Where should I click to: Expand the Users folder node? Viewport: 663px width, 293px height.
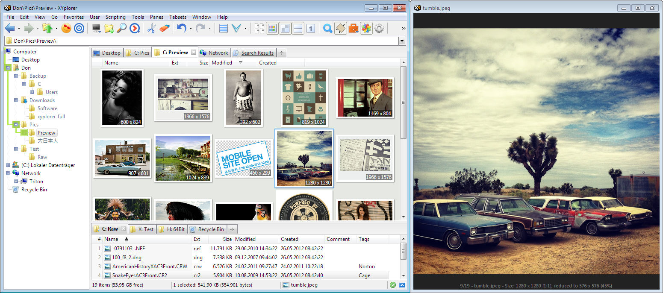click(32, 92)
